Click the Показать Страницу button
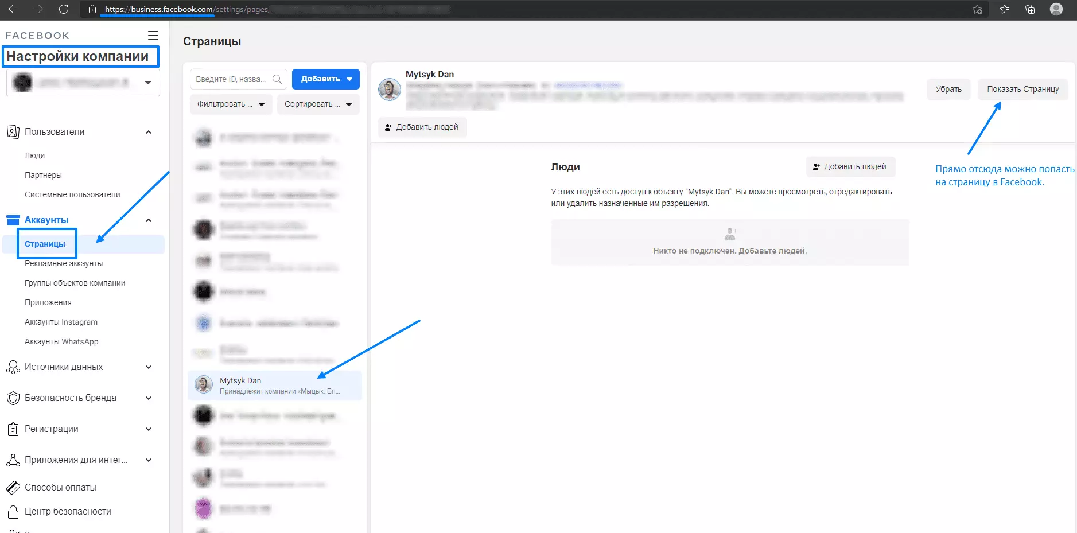The width and height of the screenshot is (1077, 533). click(1023, 90)
